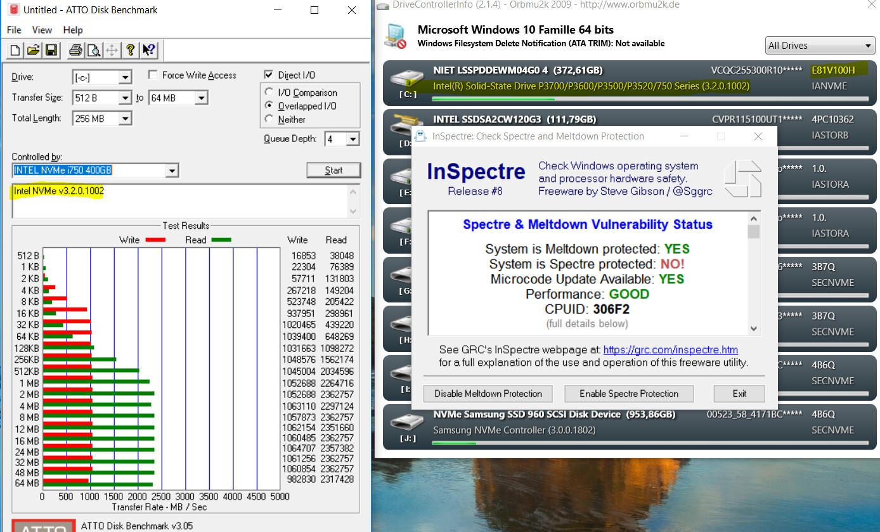
Task: Click the greyed four-arrow move icon in ATTO
Action: point(112,50)
